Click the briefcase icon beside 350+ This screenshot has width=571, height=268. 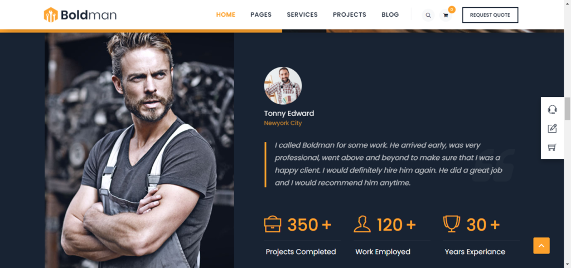point(272,225)
